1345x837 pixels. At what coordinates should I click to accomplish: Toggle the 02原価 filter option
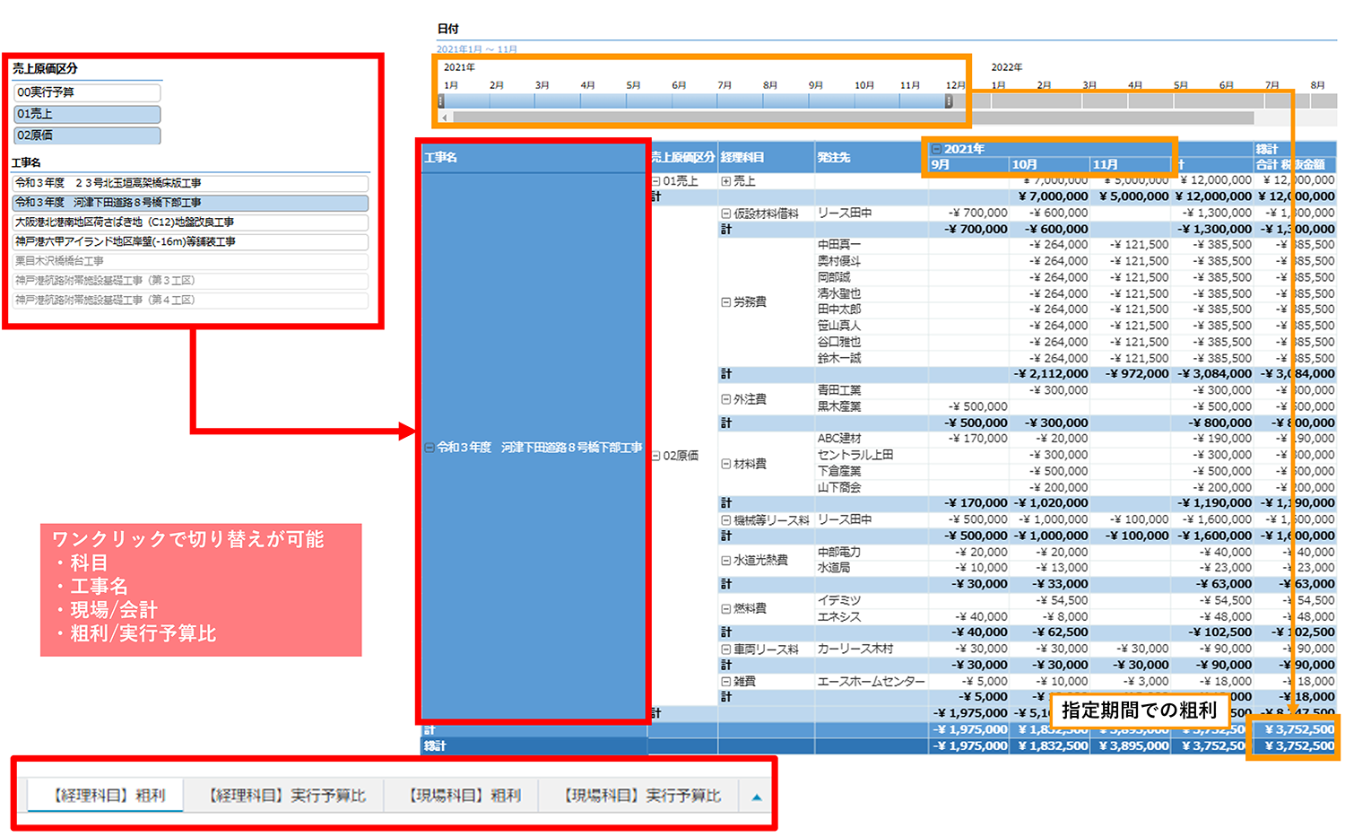pyautogui.click(x=87, y=135)
